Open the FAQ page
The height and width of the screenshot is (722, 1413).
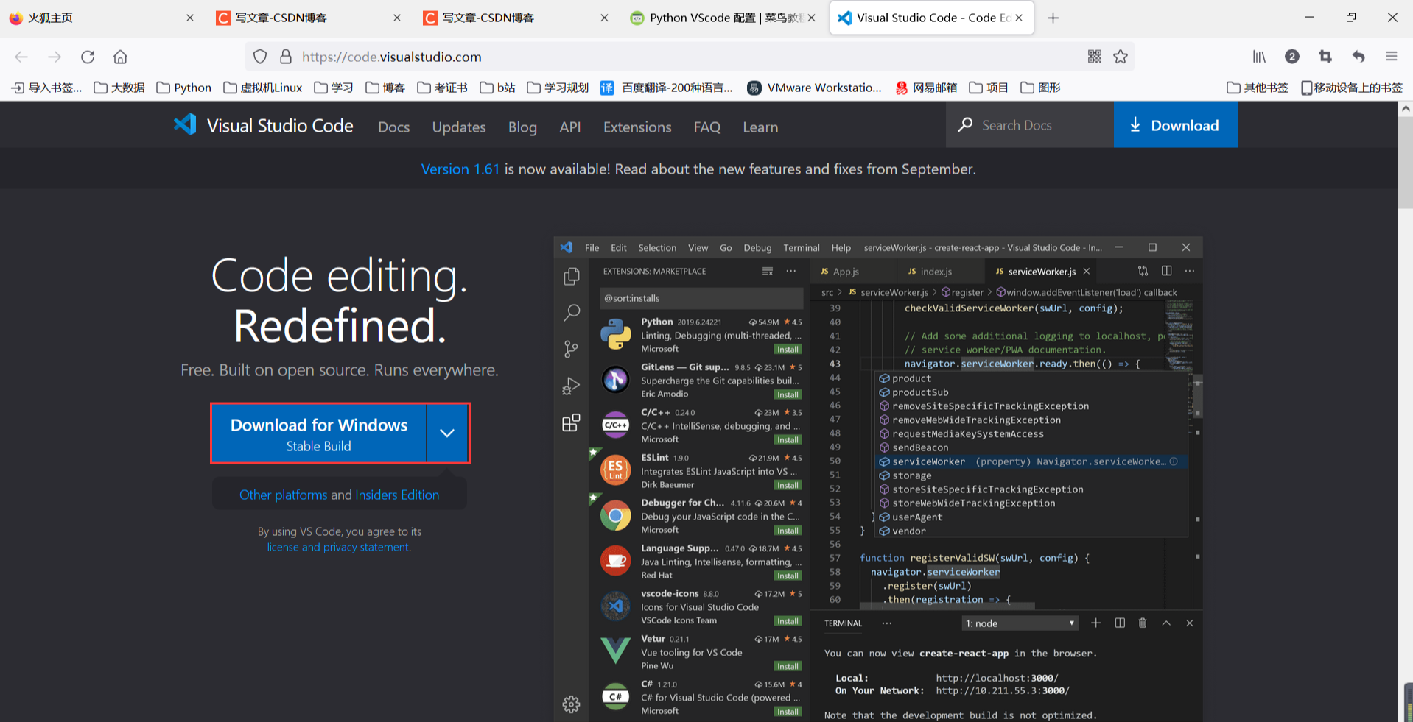(x=707, y=127)
